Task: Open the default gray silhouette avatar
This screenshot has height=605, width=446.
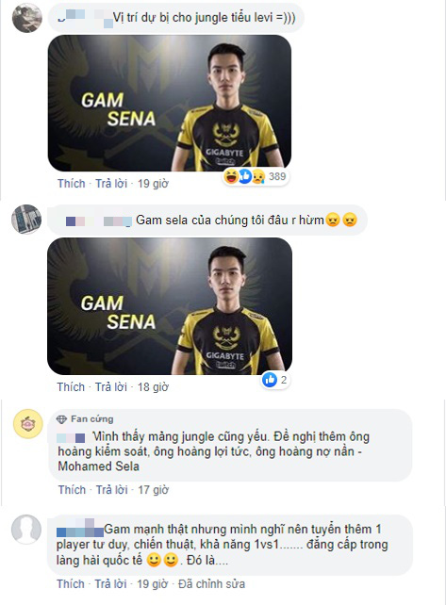Action: [x=26, y=530]
